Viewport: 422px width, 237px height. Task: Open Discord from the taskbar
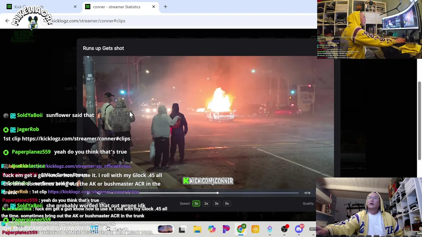click(299, 229)
